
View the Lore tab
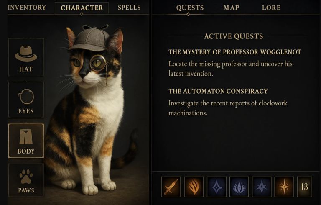click(271, 8)
